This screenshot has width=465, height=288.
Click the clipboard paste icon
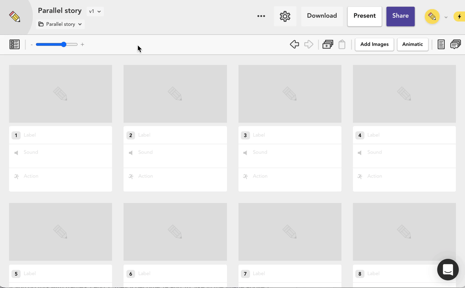(342, 44)
